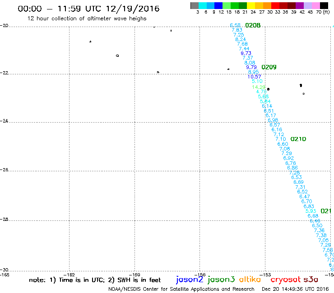
Task: Select the 'Time is in UTC' note text
Action: [82, 280]
